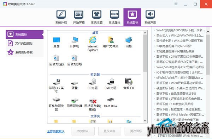Open 系统图标修复 in the sidebar
Image resolution: width=212 pixels, height=139 pixels.
coord(24,52)
